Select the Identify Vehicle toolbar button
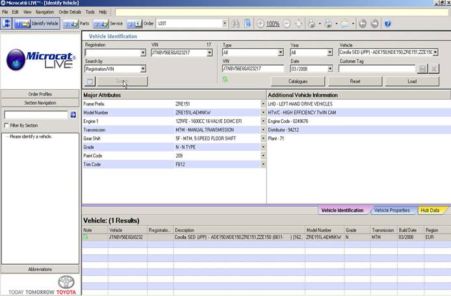 point(36,23)
